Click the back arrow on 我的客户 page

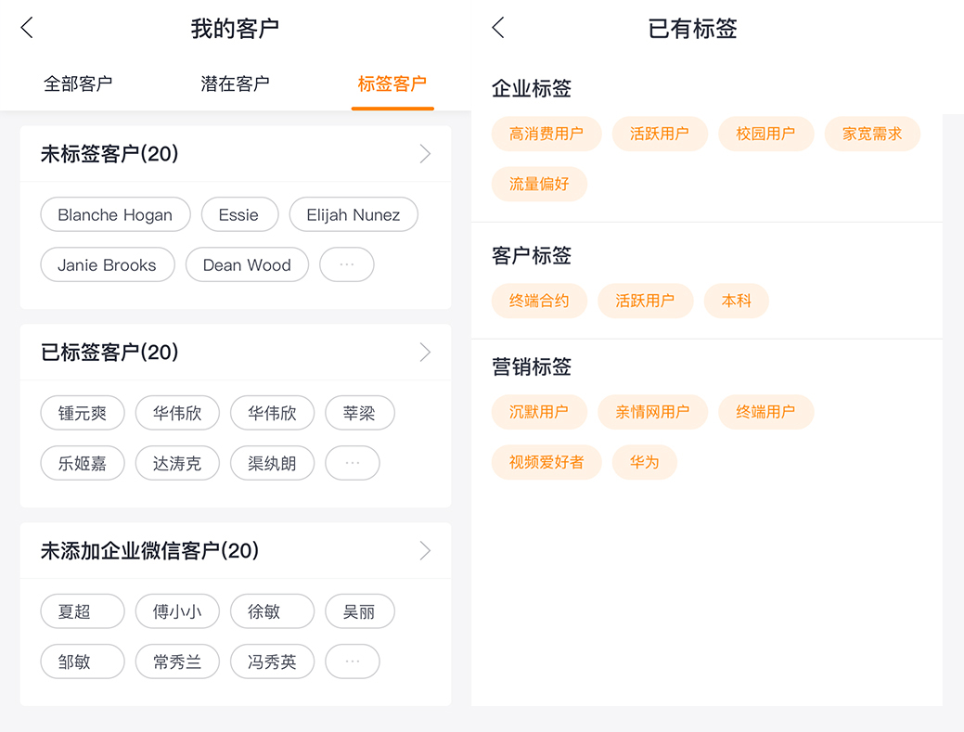point(26,28)
